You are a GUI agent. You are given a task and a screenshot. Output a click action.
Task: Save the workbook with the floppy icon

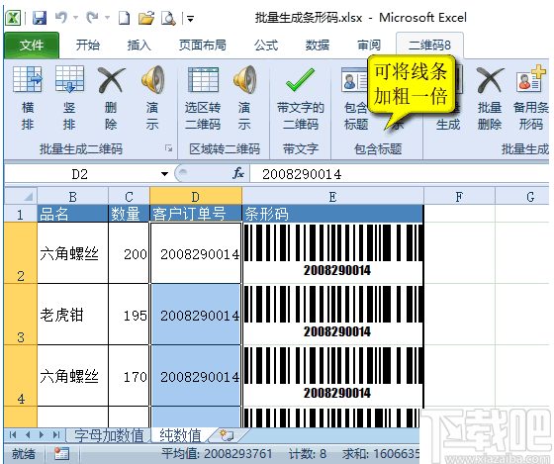click(40, 18)
